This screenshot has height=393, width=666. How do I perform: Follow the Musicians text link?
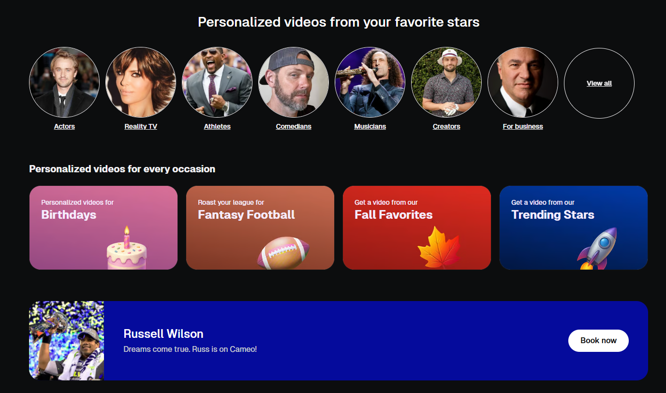tap(370, 126)
